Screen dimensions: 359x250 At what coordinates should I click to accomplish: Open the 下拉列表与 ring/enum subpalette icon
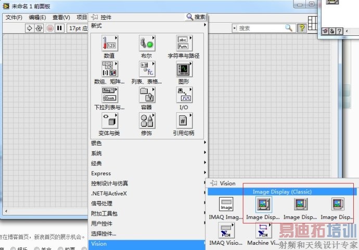click(110, 95)
